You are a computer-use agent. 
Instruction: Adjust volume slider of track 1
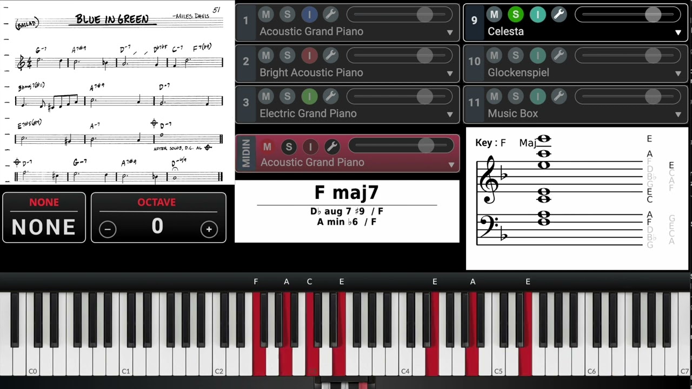pyautogui.click(x=400, y=14)
